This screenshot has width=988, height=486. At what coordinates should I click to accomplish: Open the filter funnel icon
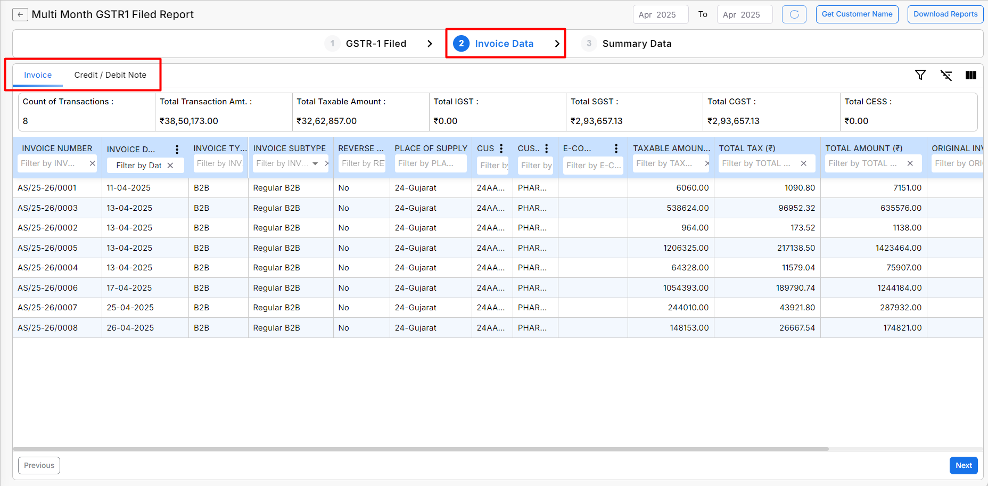920,75
